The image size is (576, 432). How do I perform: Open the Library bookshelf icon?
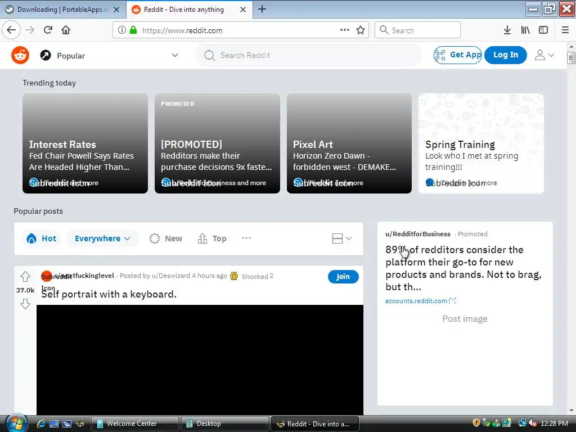click(525, 30)
